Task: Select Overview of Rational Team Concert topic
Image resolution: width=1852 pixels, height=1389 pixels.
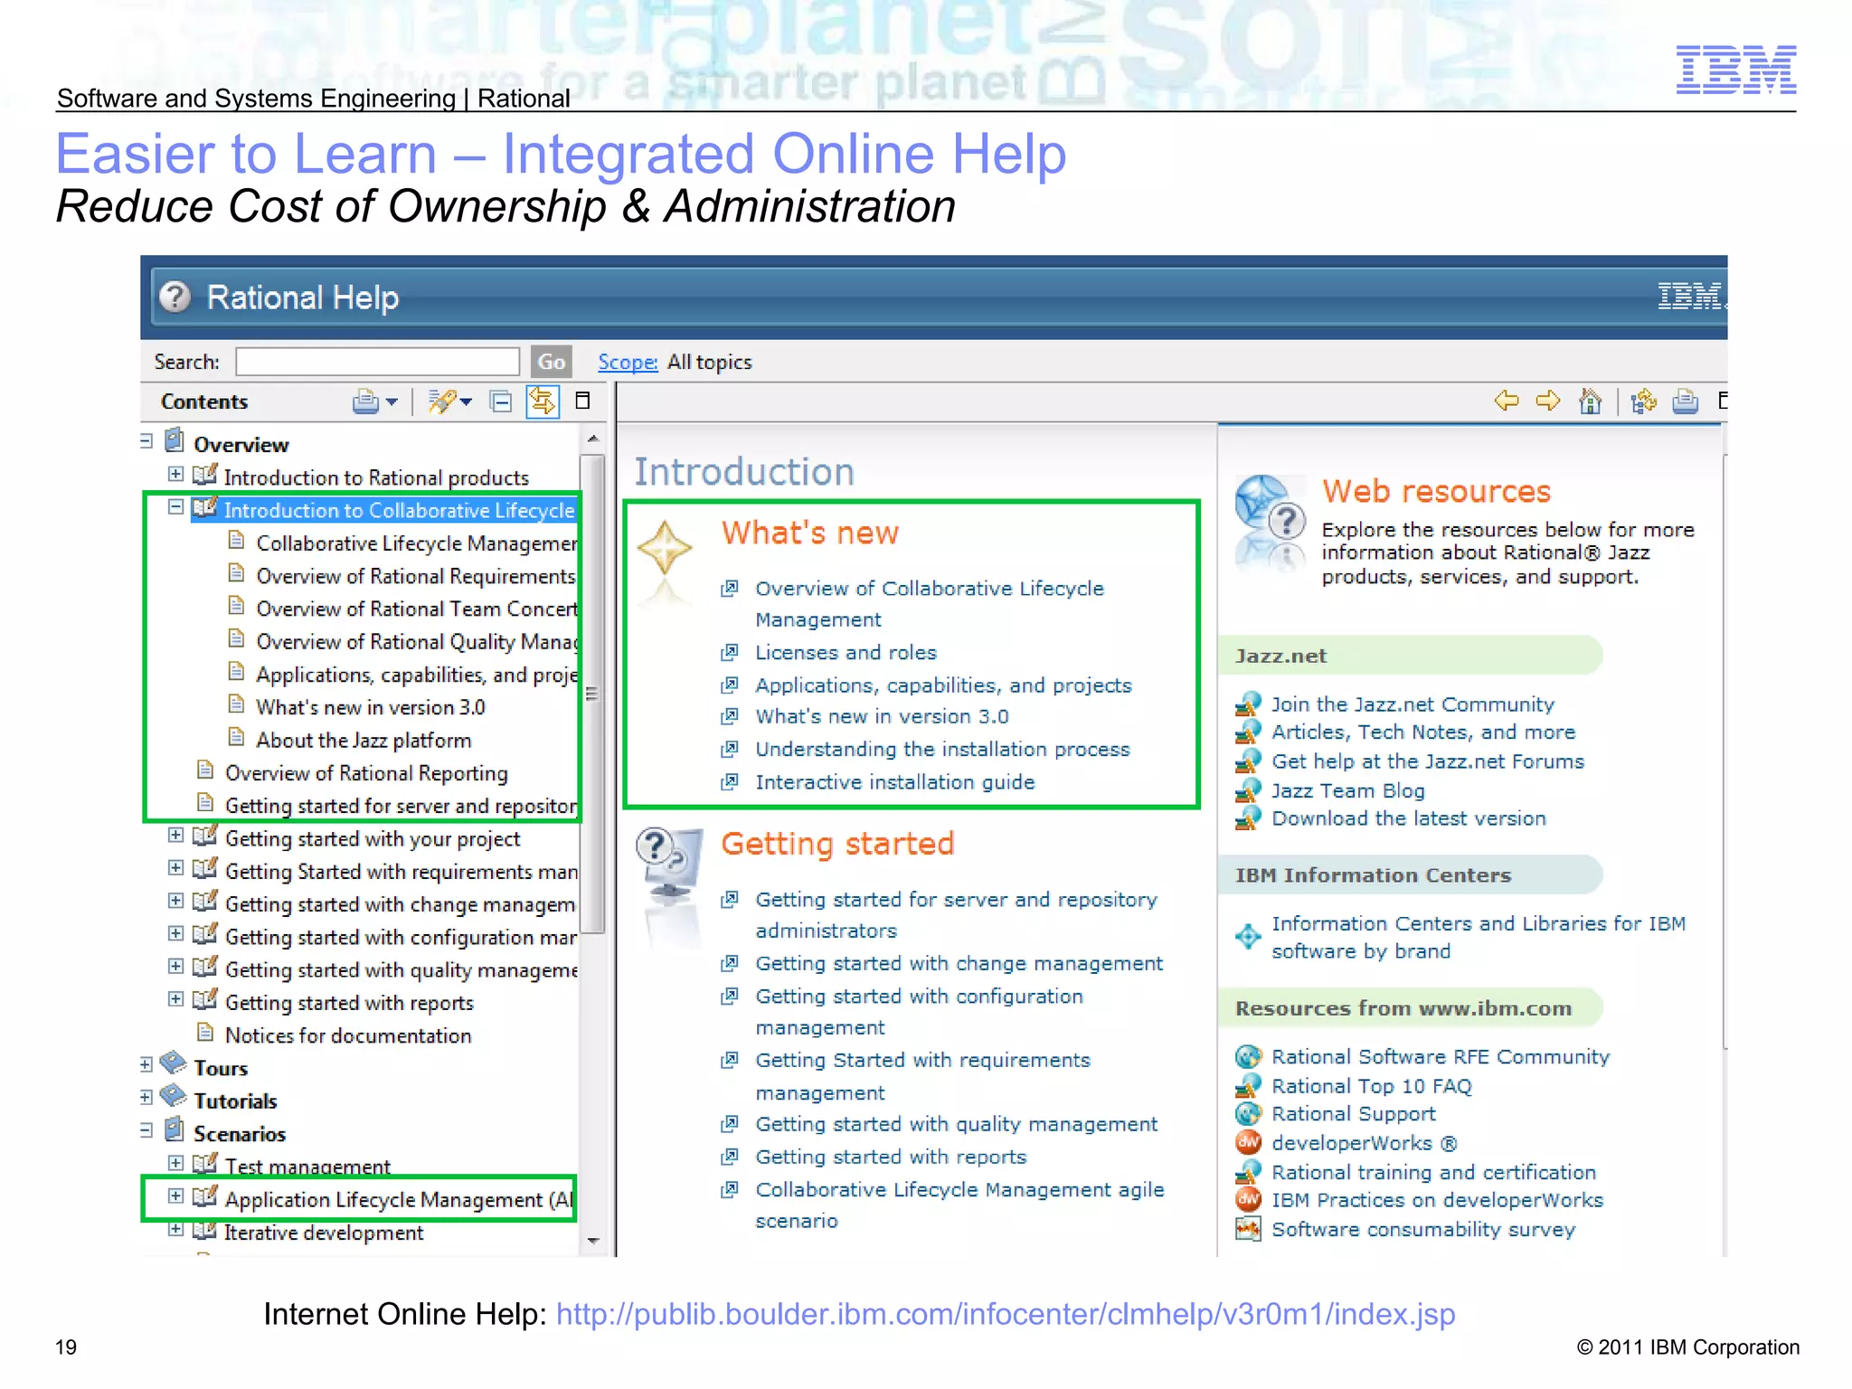Action: (x=417, y=609)
